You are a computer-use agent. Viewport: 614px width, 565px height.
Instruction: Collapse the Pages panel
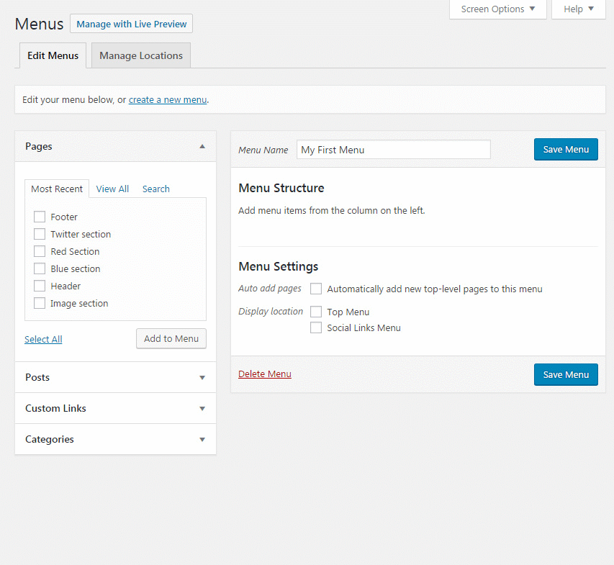click(202, 145)
